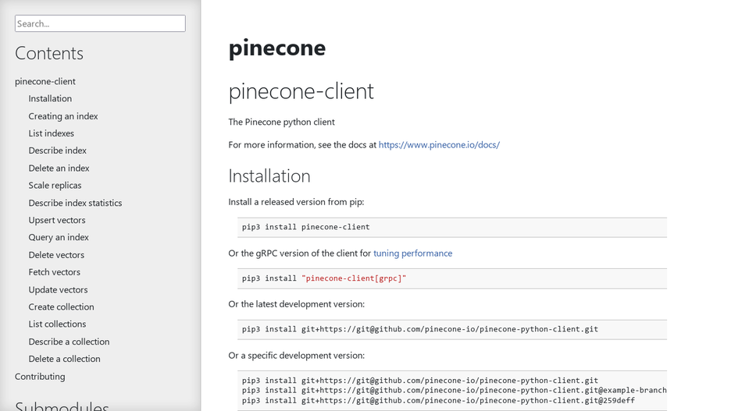Go to Installation in sidebar
731x411 pixels.
click(50, 99)
